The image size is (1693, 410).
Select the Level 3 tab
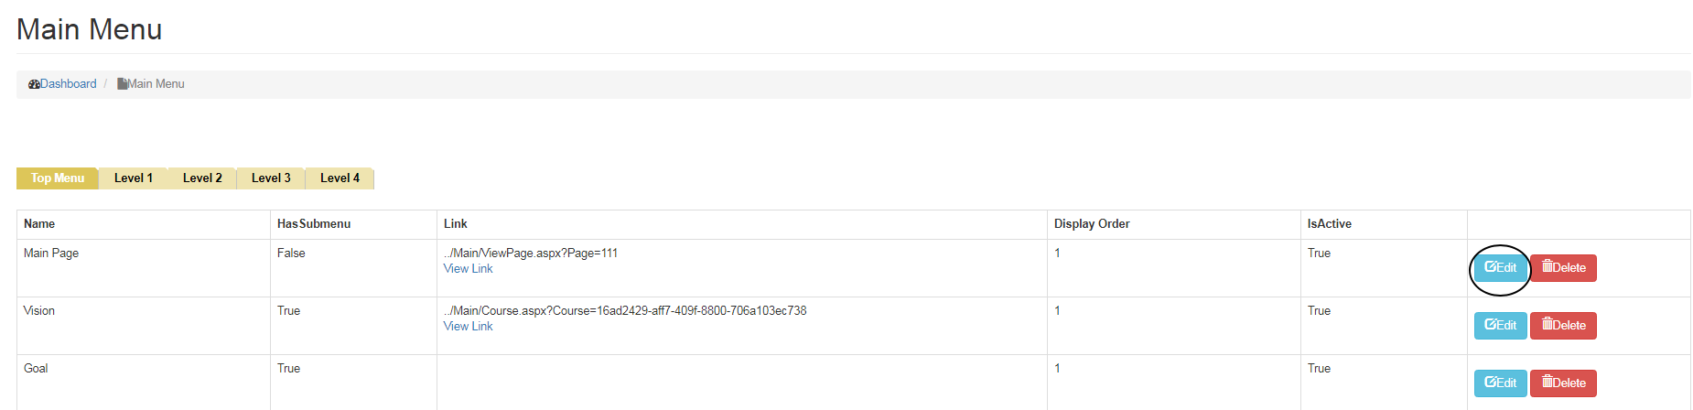[271, 178]
